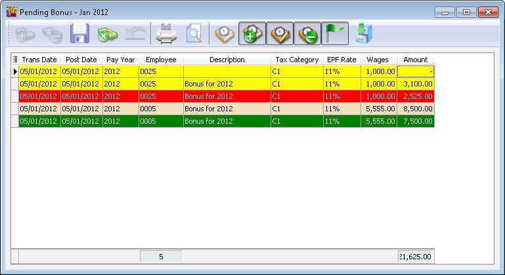Click the footer record count 5
Screen dimensions: 505x275
pos(161,257)
